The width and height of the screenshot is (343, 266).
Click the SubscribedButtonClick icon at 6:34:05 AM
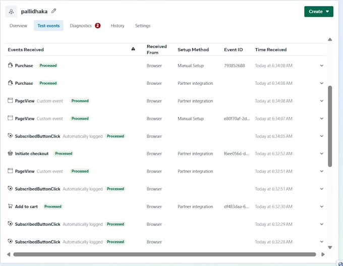[10, 136]
